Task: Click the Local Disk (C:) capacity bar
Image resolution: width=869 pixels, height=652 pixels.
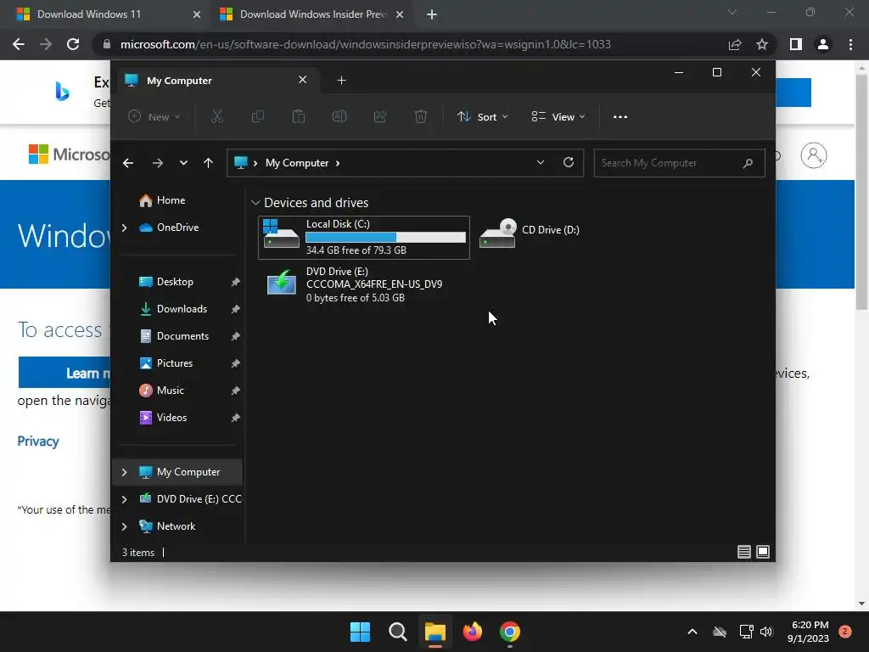Action: [x=386, y=238]
